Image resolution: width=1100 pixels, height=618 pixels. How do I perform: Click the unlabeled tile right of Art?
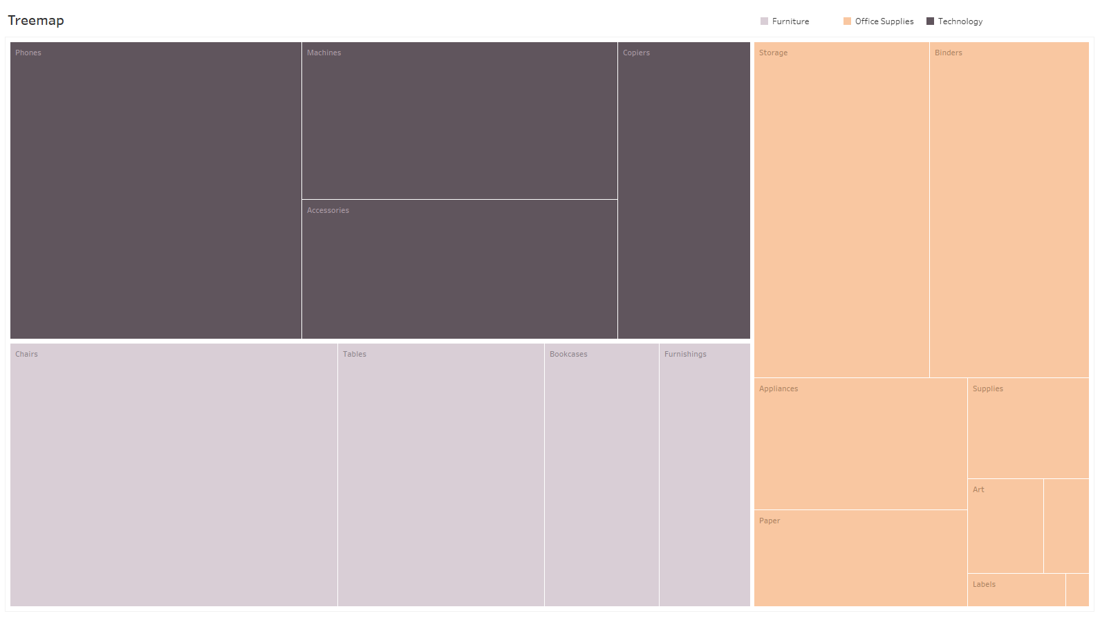(x=1066, y=526)
